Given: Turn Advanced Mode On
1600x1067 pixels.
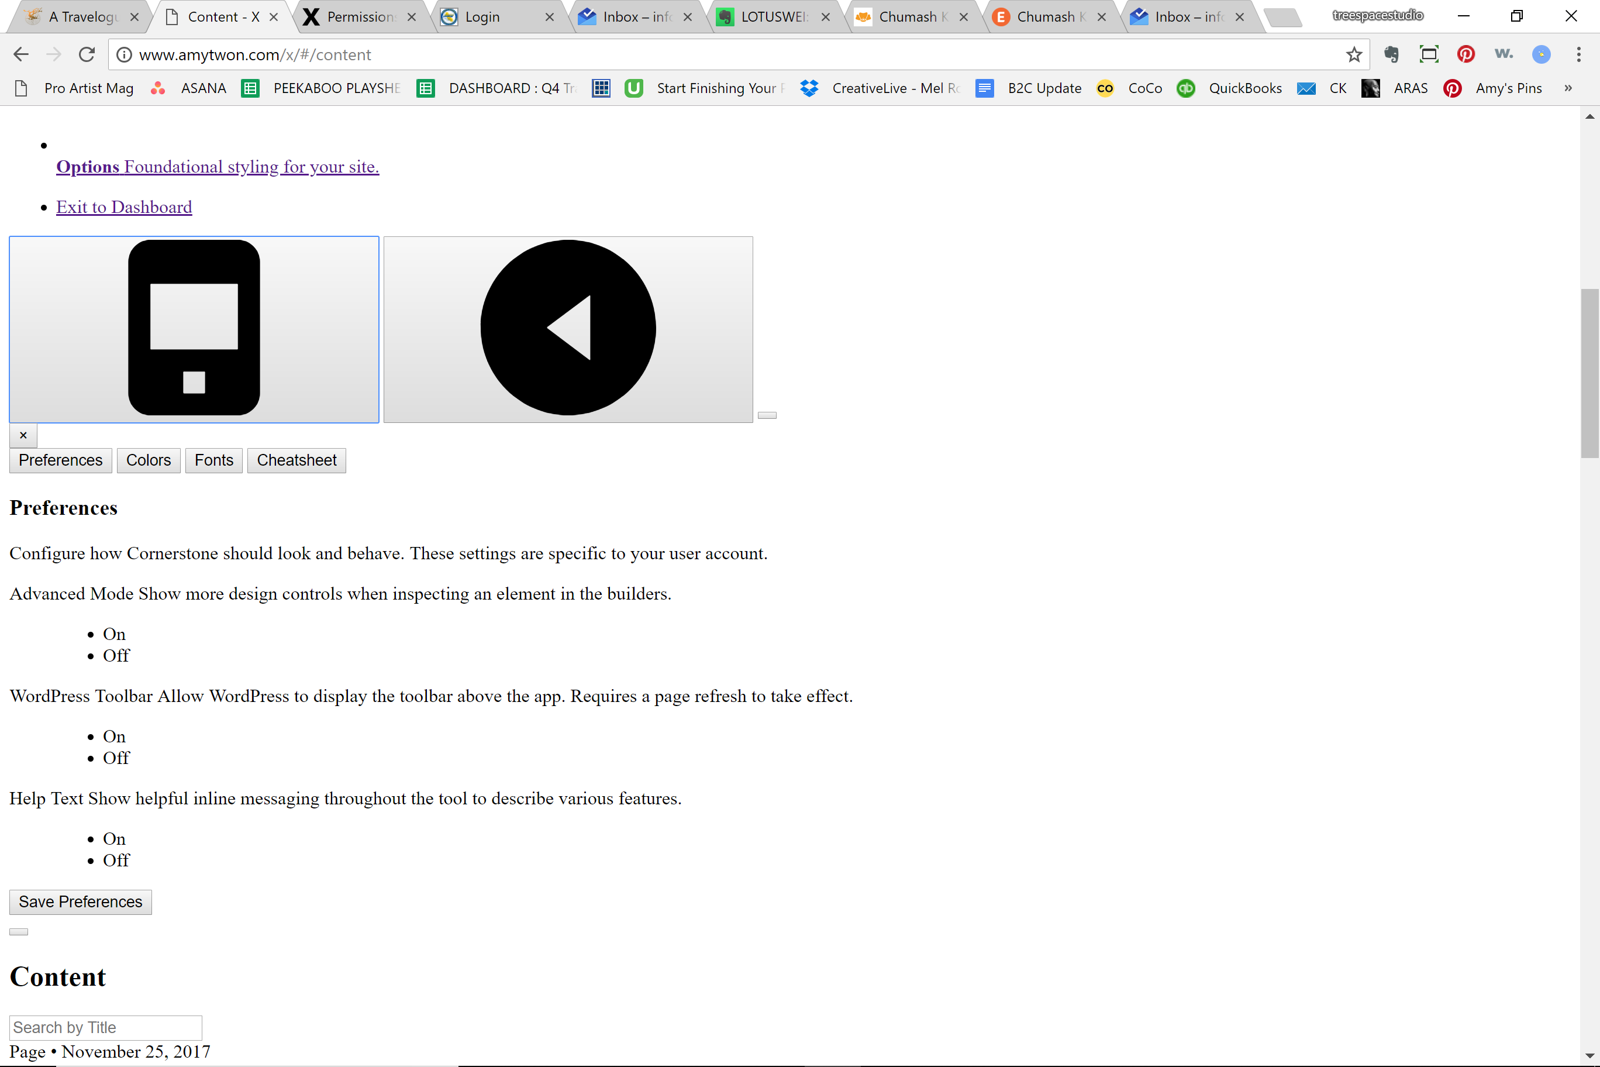Looking at the screenshot, I should pyautogui.click(x=114, y=634).
